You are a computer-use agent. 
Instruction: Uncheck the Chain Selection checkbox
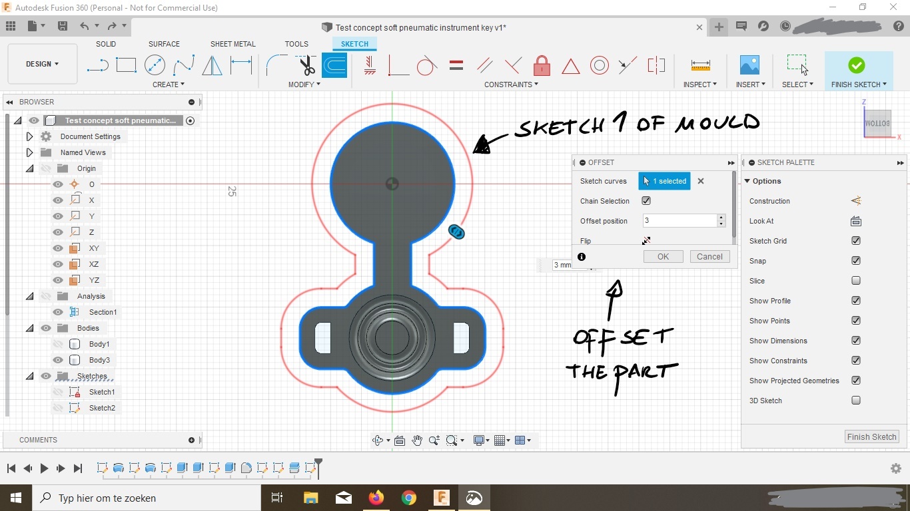pyautogui.click(x=646, y=201)
